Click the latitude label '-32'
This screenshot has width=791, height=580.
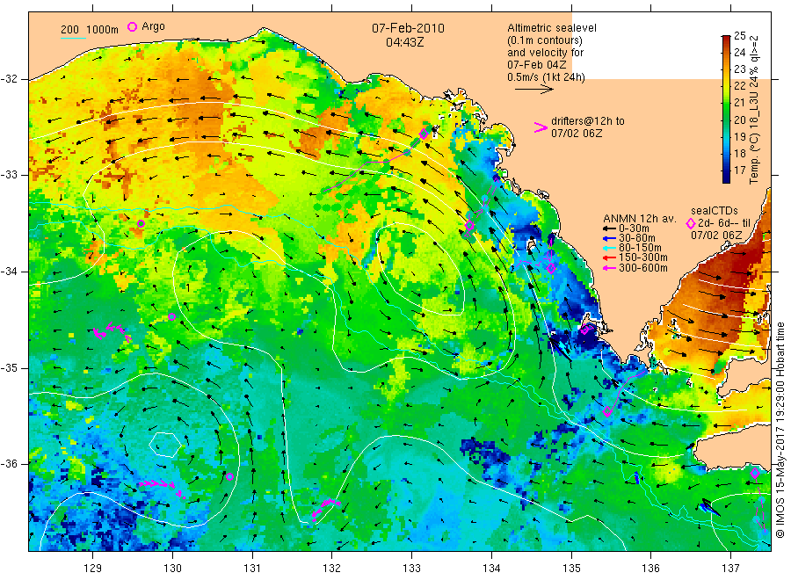point(11,79)
